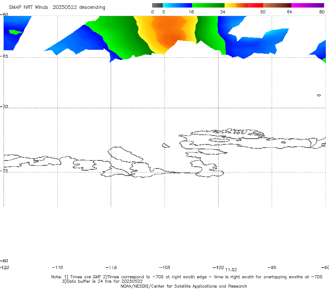This screenshot has height=289, width=329.
Task: Click the longitude label "-100"
Action: pyautogui.click(x=218, y=268)
